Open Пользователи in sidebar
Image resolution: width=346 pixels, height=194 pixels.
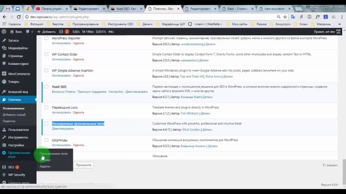pos(18,129)
